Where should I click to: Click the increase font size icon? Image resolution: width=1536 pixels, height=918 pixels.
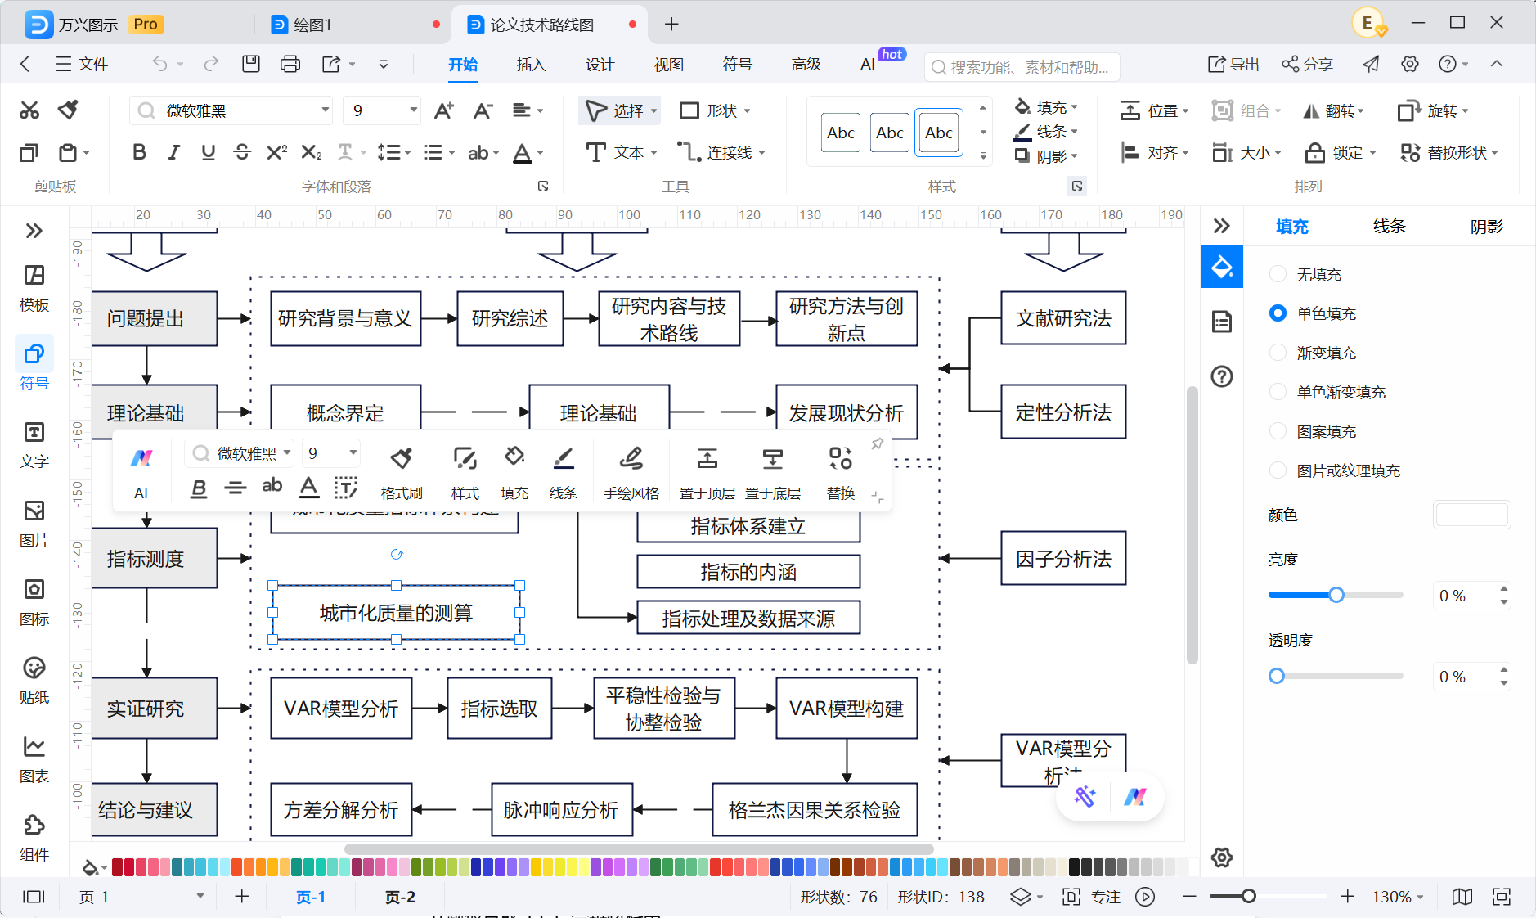[x=443, y=110]
